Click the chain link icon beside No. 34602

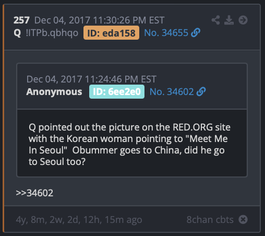click(201, 92)
